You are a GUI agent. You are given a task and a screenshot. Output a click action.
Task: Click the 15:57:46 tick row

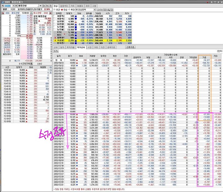(25, 70)
